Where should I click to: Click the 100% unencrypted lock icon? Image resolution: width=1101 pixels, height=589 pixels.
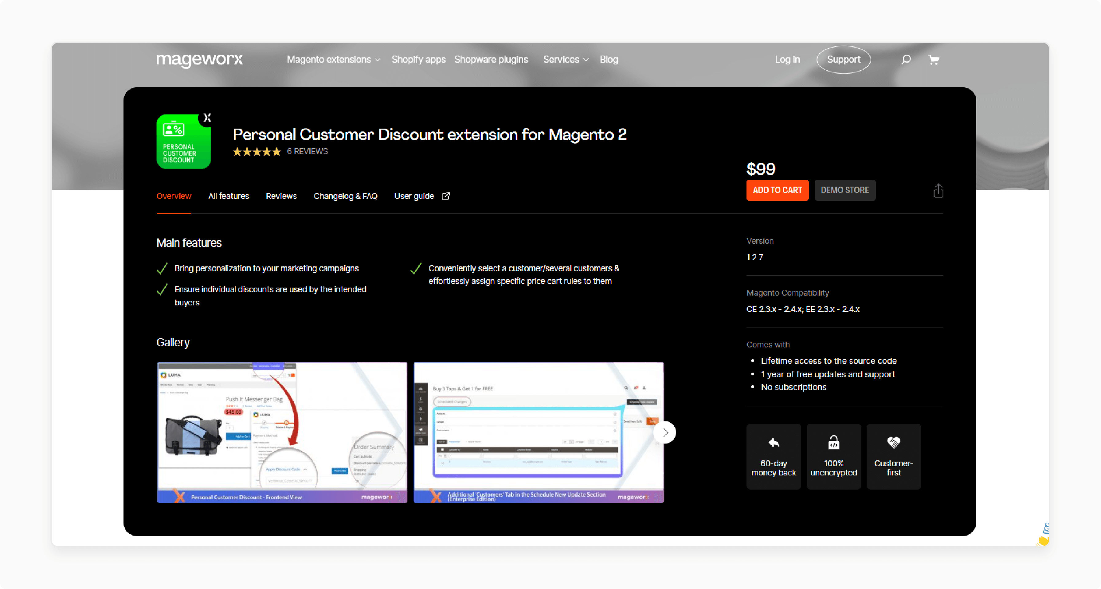(x=833, y=443)
